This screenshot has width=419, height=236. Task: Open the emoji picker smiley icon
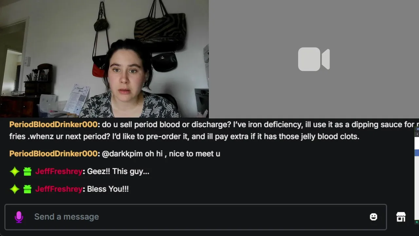[x=373, y=217]
